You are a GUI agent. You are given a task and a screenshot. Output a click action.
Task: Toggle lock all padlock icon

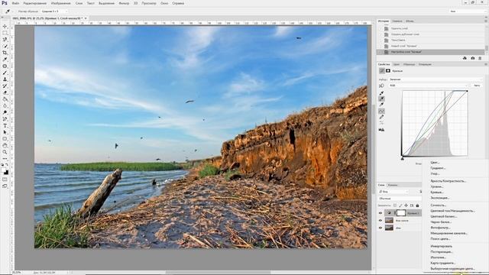pyautogui.click(x=417, y=205)
